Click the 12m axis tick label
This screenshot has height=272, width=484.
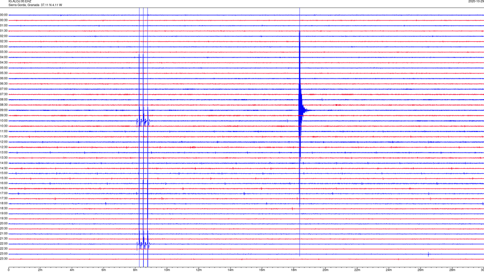click(x=199, y=270)
